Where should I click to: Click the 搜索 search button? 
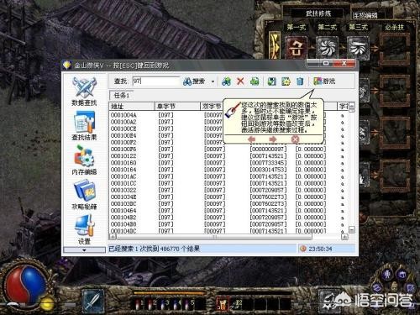194,81
